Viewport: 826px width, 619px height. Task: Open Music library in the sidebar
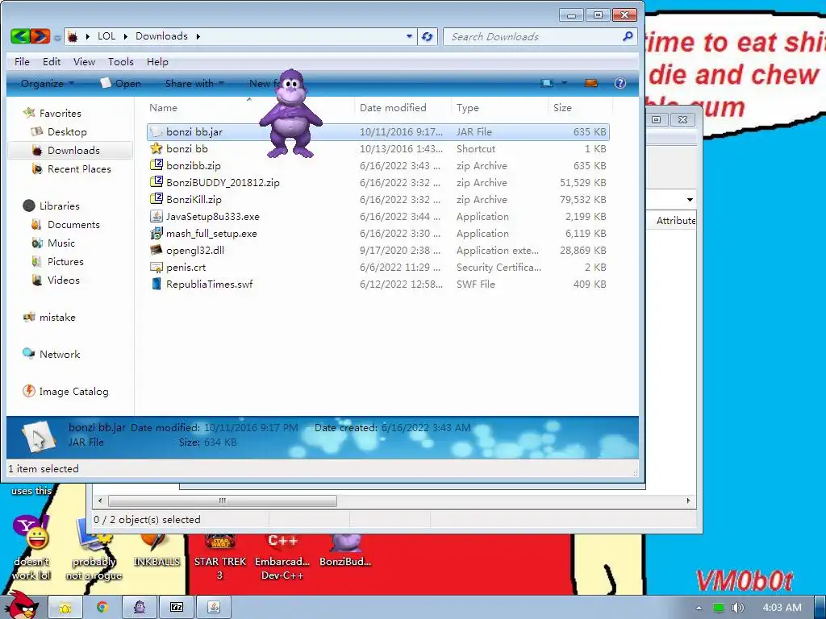click(x=61, y=243)
